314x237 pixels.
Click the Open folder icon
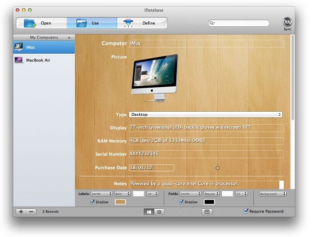(30, 23)
